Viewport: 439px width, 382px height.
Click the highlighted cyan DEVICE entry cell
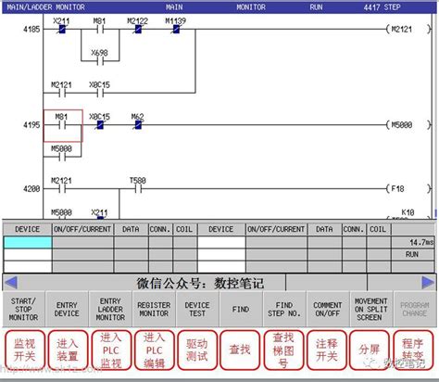(x=28, y=242)
